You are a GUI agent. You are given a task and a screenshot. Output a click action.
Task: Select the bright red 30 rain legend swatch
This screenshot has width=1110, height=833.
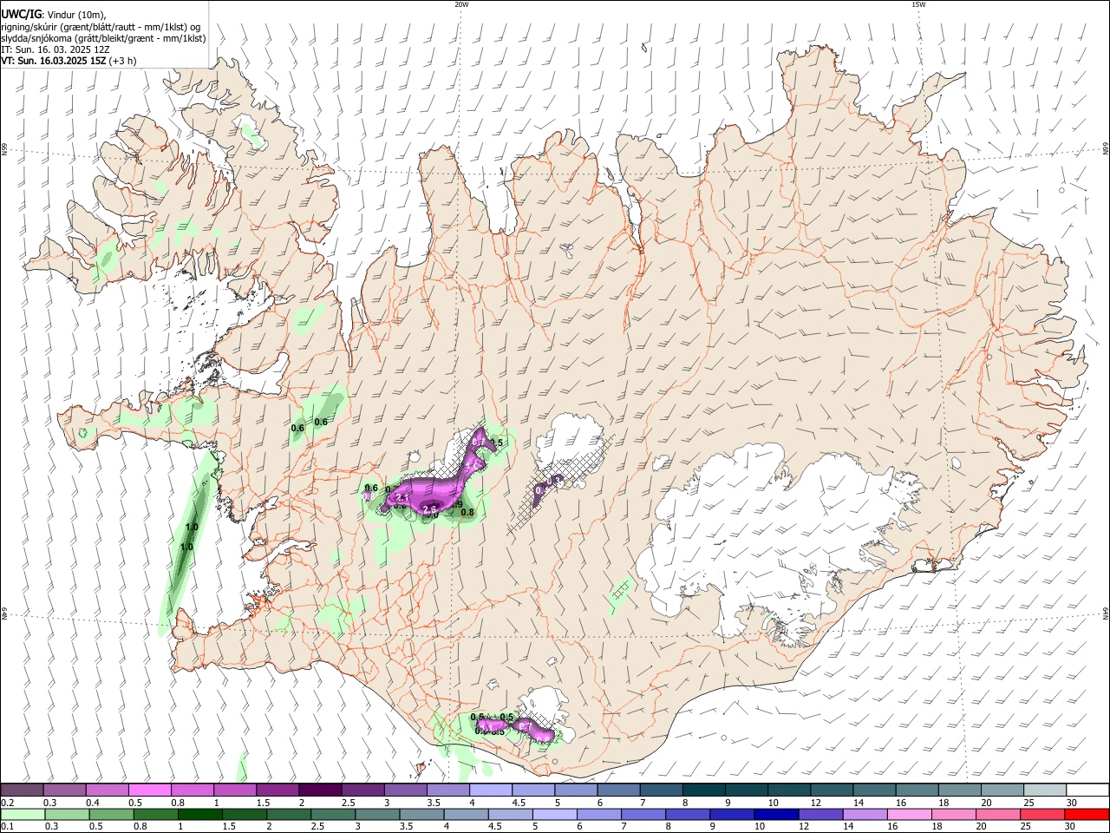(x=1086, y=814)
